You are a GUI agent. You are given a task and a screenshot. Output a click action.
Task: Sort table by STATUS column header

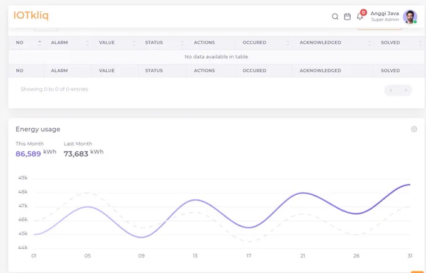tap(162, 43)
